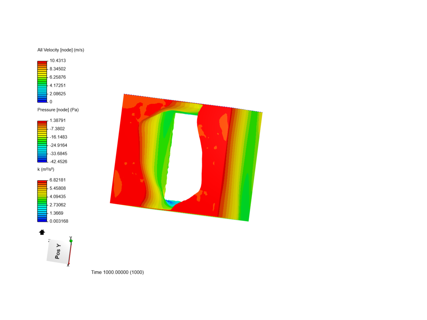The image size is (427, 320).
Task: Click pressure minimum value -42.4526
Action: click(x=58, y=161)
